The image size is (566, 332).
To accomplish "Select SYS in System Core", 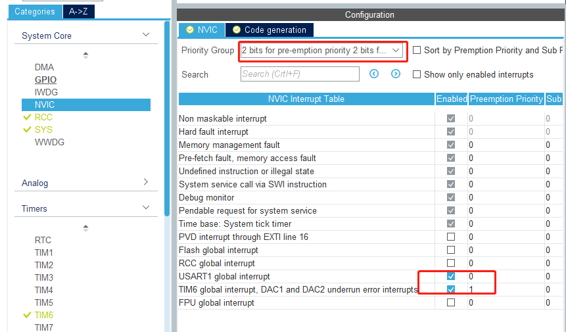I will pos(43,130).
